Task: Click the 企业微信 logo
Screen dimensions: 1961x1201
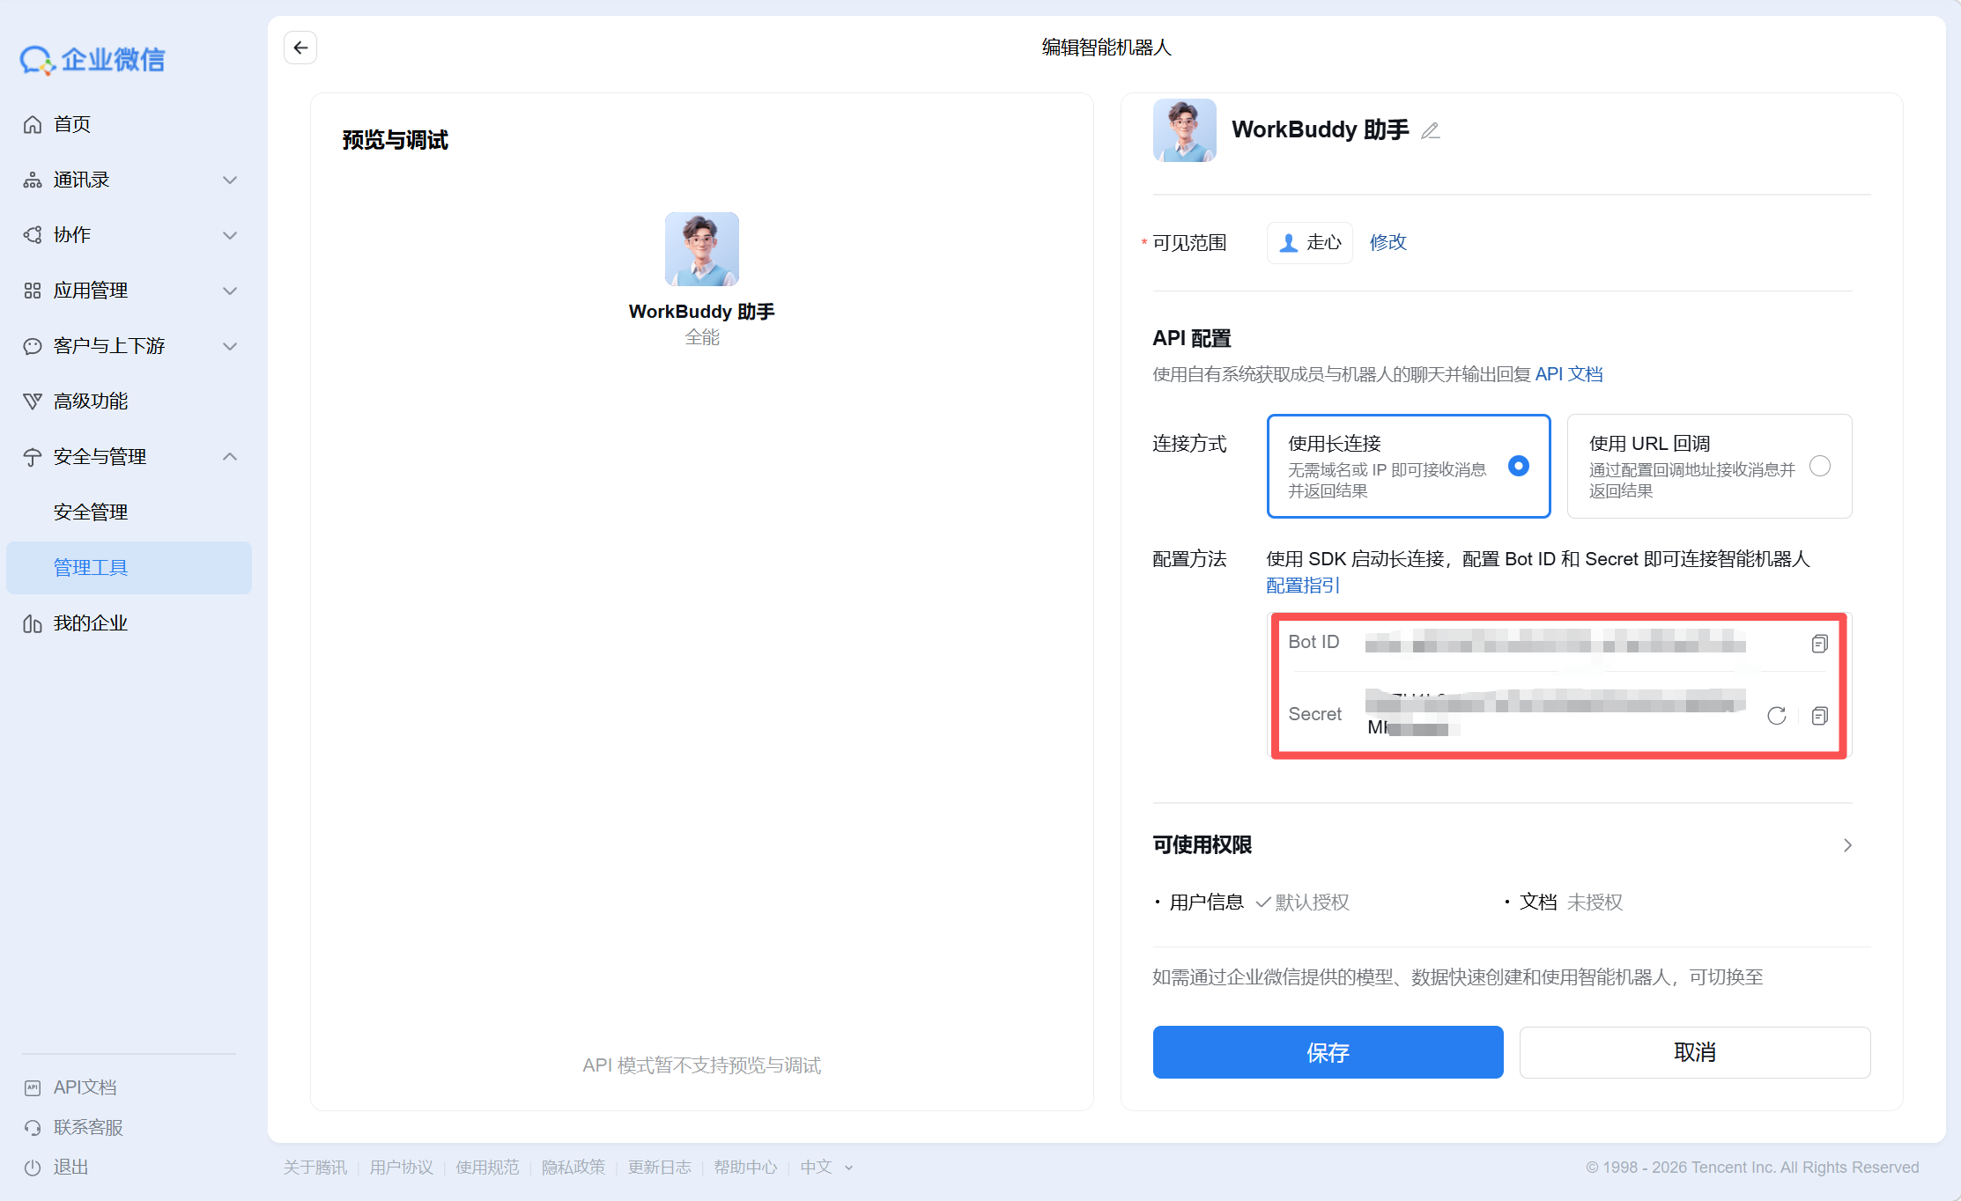Action: pyautogui.click(x=92, y=60)
